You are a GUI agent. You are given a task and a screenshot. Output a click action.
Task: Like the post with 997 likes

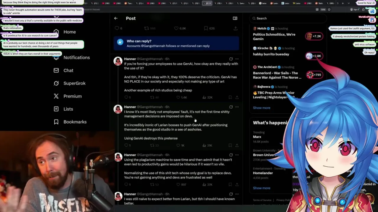[x=181, y=184]
